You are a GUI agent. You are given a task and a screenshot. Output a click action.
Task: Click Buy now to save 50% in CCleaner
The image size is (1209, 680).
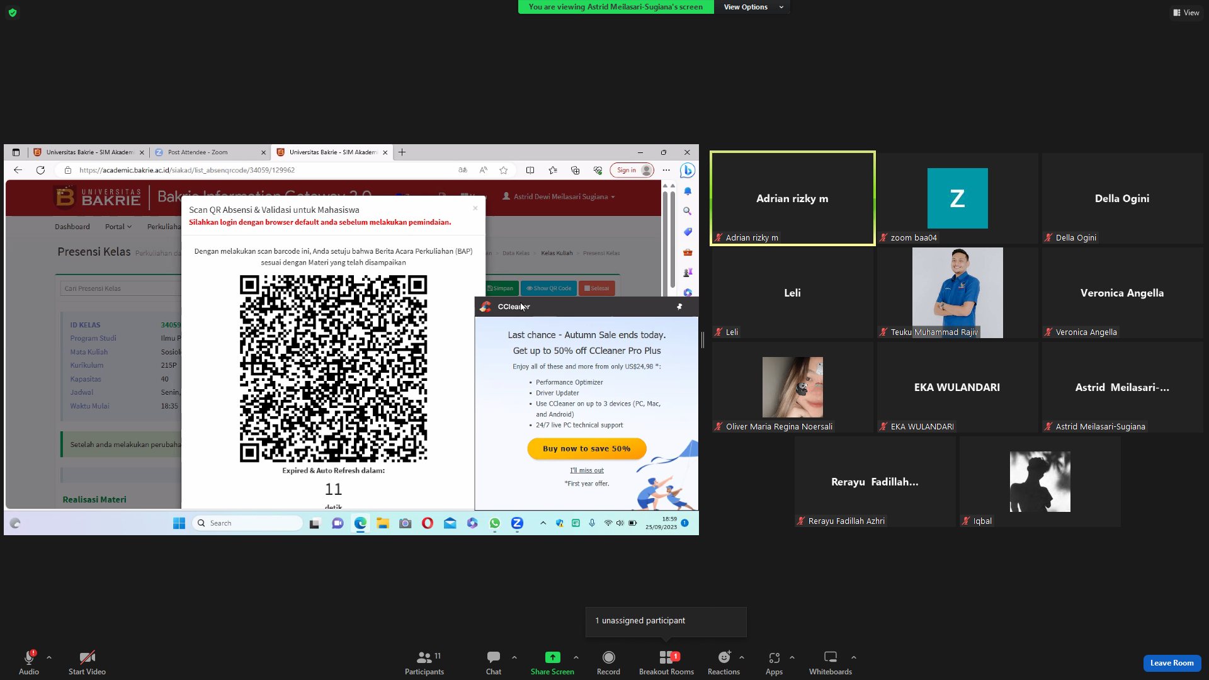tap(587, 449)
